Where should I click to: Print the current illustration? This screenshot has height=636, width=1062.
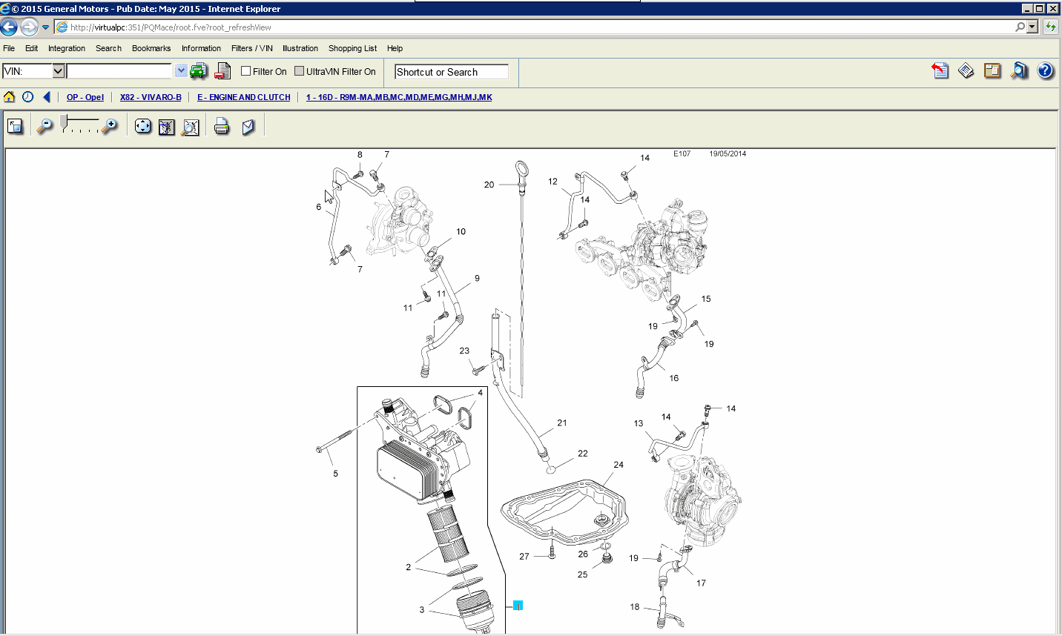point(221,126)
